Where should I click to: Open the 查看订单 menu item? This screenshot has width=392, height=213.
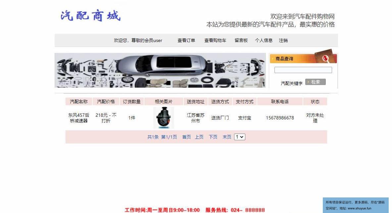click(186, 40)
